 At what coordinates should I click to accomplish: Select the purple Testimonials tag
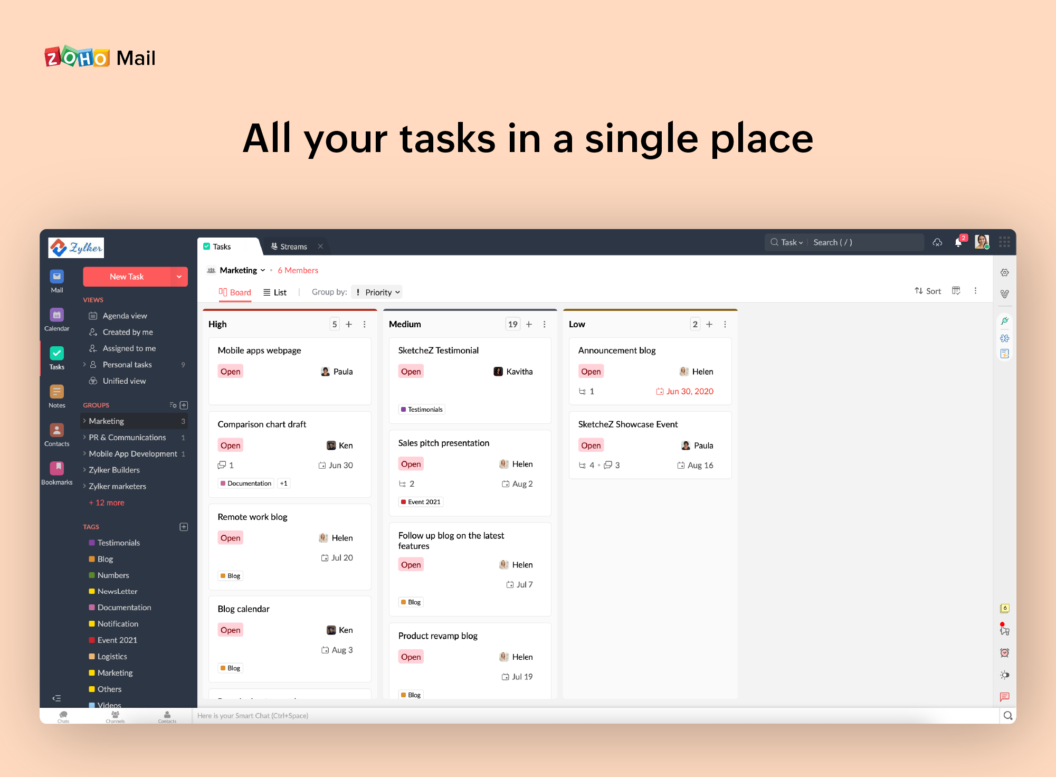[118, 543]
